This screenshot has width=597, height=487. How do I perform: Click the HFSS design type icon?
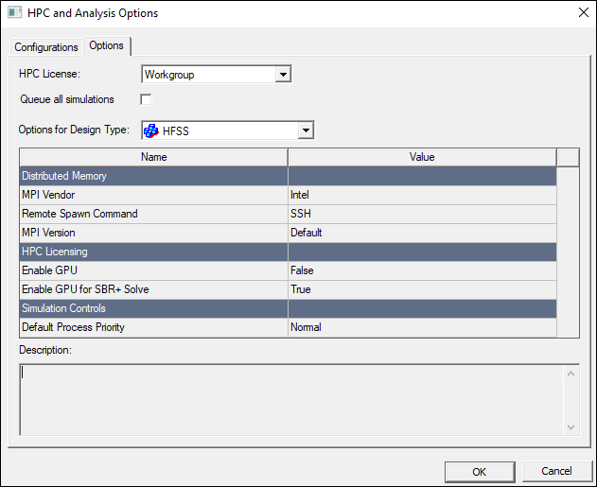click(x=151, y=130)
